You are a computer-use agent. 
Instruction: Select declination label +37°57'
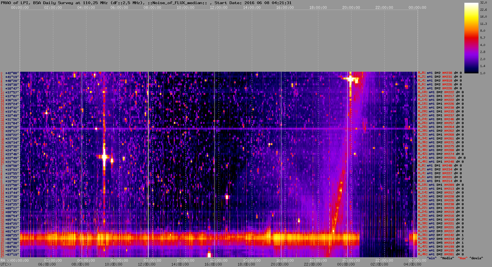12,92
